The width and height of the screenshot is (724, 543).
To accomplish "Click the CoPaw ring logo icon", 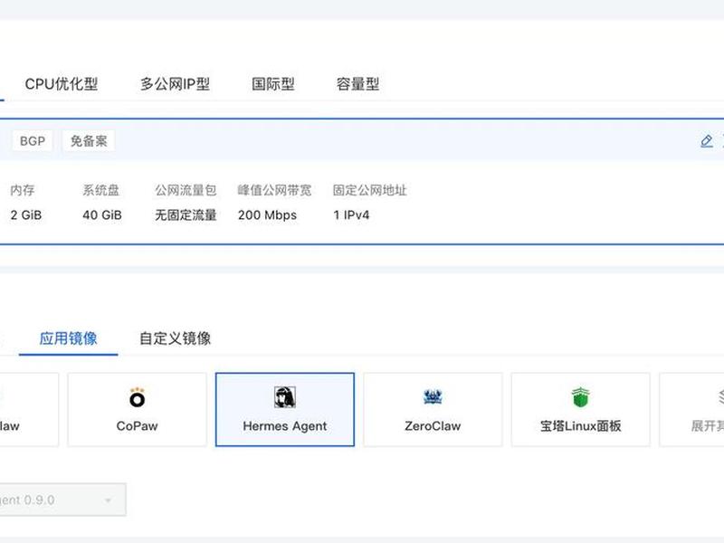I will pyautogui.click(x=138, y=397).
